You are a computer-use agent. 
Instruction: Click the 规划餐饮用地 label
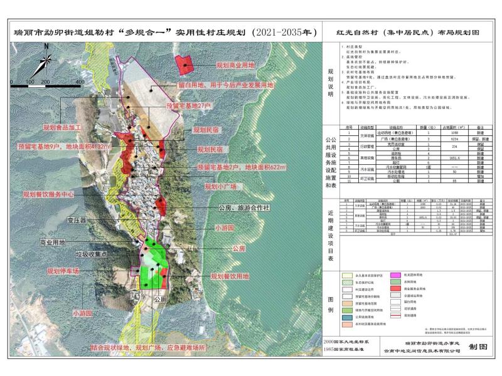pyautogui.click(x=230, y=276)
